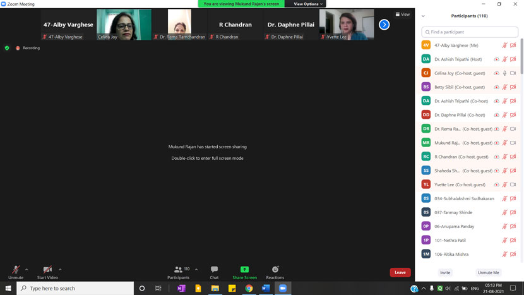Select 06-Anupama Panday in participant list
The width and height of the screenshot is (524, 295).
468,226
